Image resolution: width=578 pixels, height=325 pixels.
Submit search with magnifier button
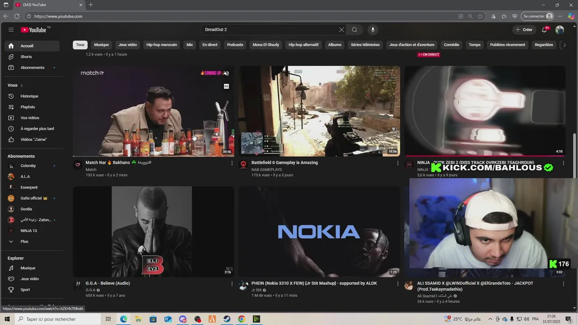354,30
